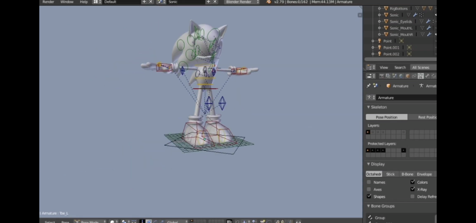Click plus button next to Default layout
Viewport: 476px width, 223px height.
tap(144, 2)
